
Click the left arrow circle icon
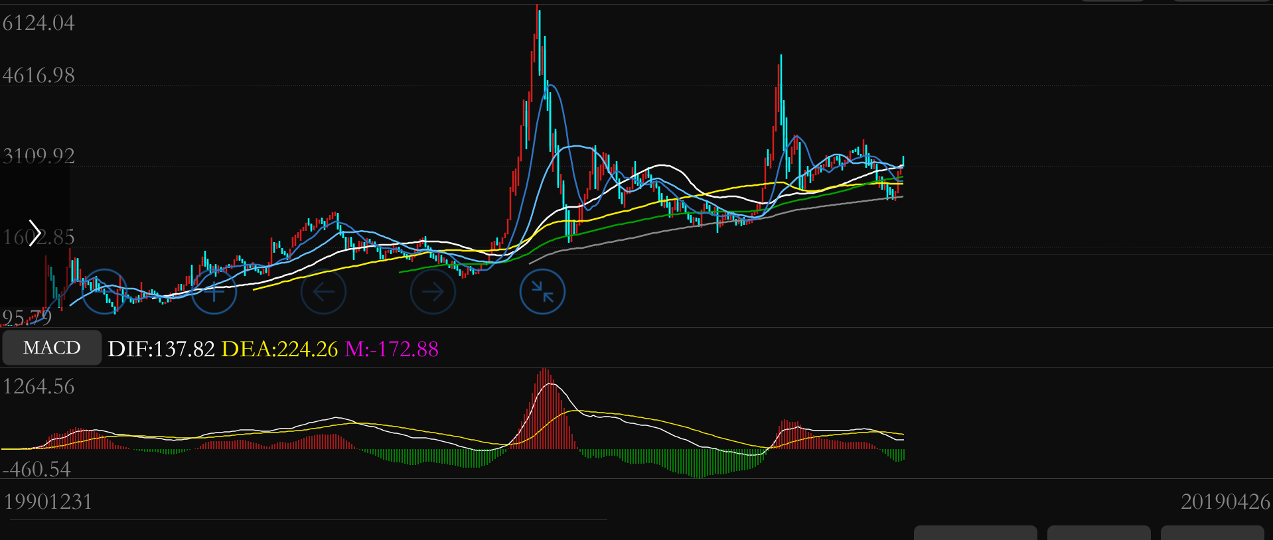tap(323, 291)
